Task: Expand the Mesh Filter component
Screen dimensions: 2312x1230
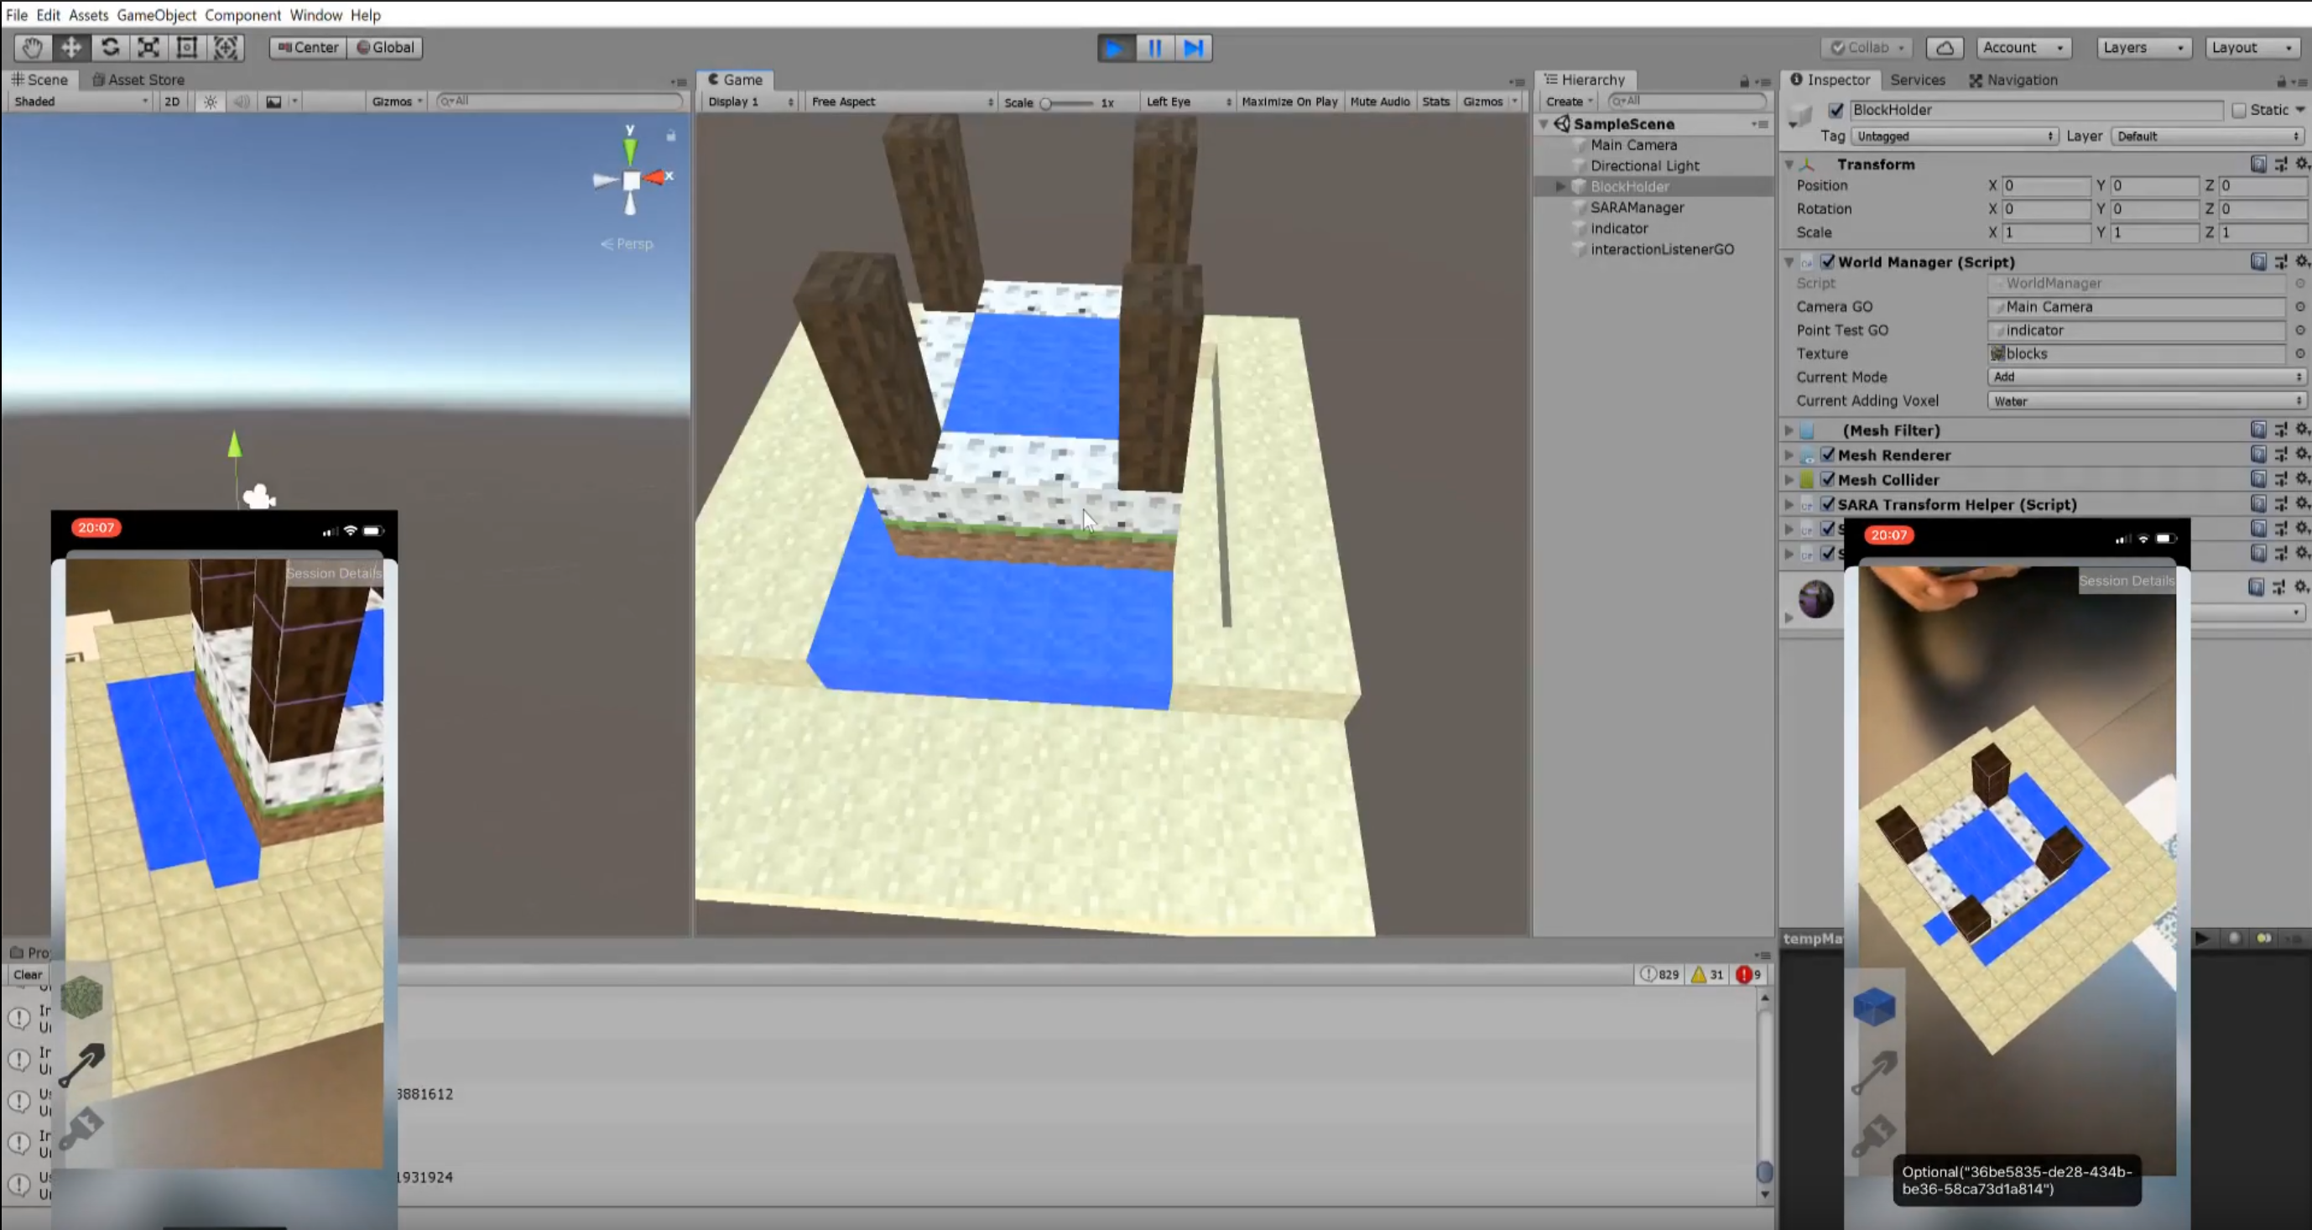Action: tap(1789, 431)
